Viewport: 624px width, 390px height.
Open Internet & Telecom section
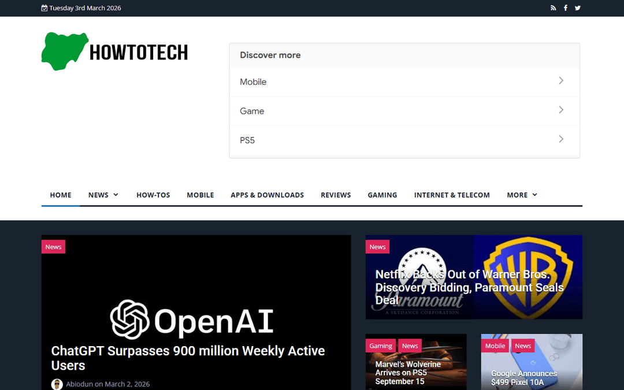(x=452, y=195)
